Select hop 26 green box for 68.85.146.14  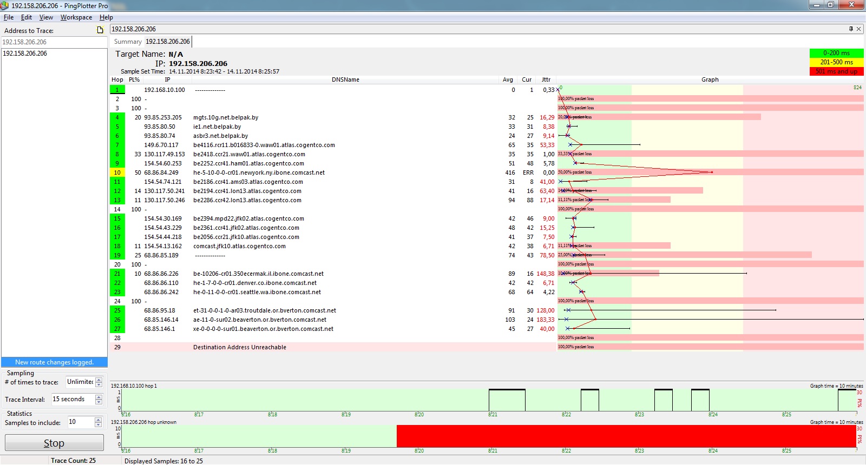point(117,320)
